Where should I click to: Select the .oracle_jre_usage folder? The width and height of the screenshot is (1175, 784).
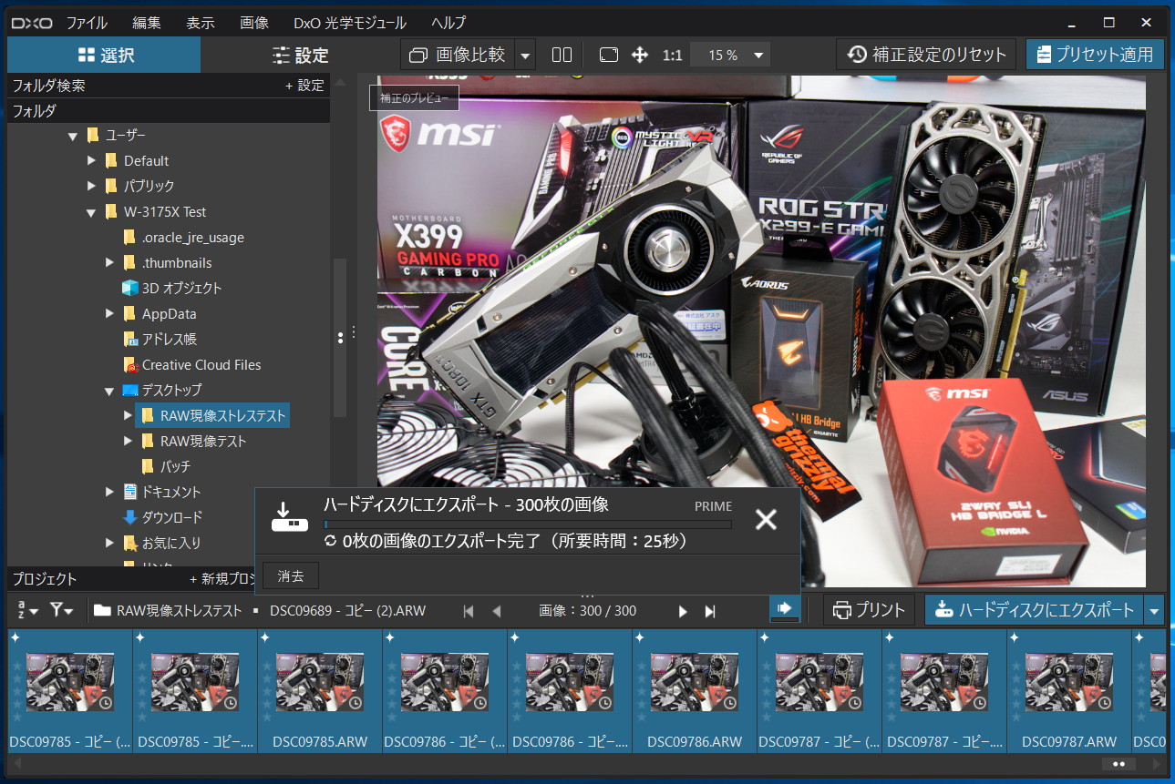183,238
